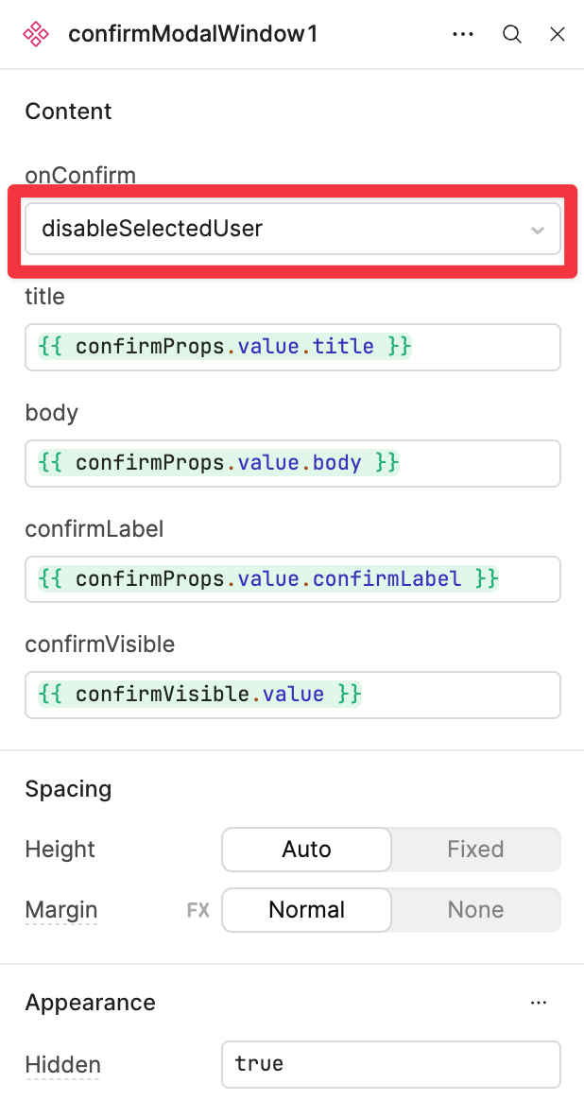Set Height to Auto

click(x=307, y=850)
